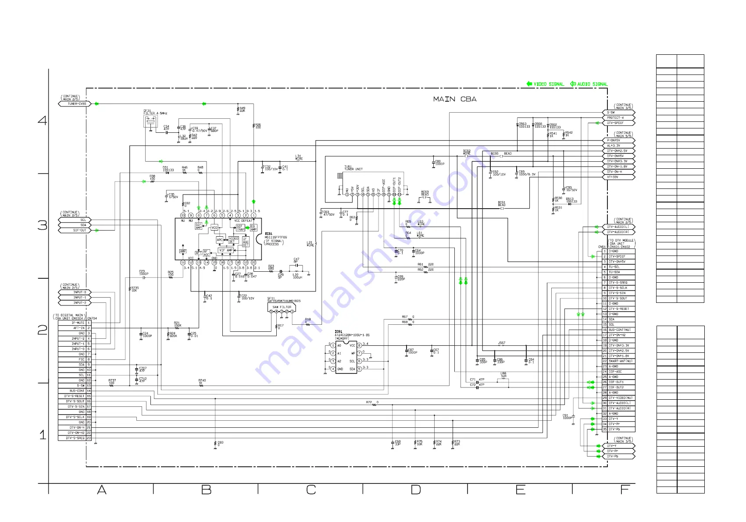Select the BC65 BEAD component
This screenshot has width=746, height=522.
[x=501, y=154]
